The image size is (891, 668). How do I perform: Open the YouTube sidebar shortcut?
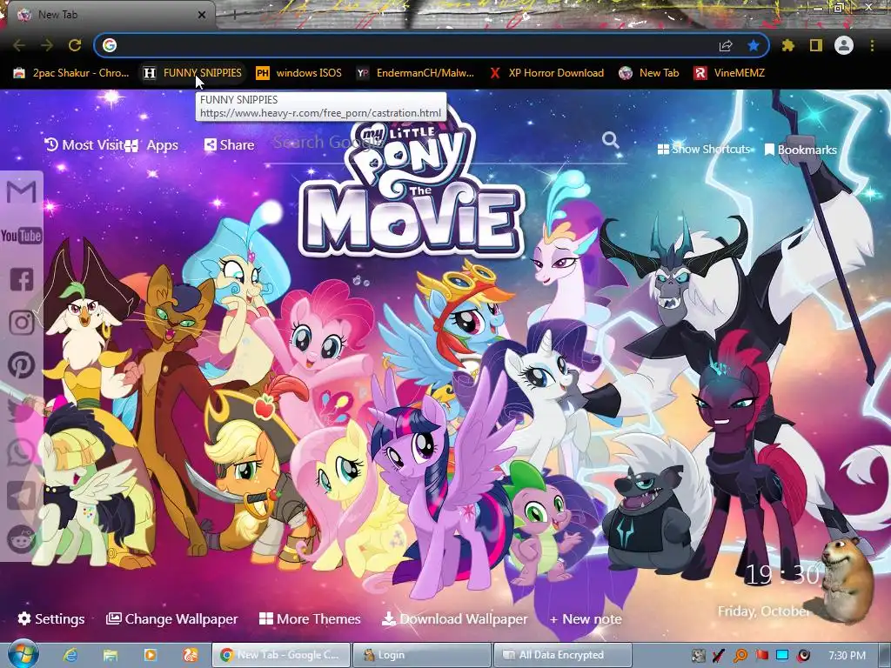coord(22,236)
